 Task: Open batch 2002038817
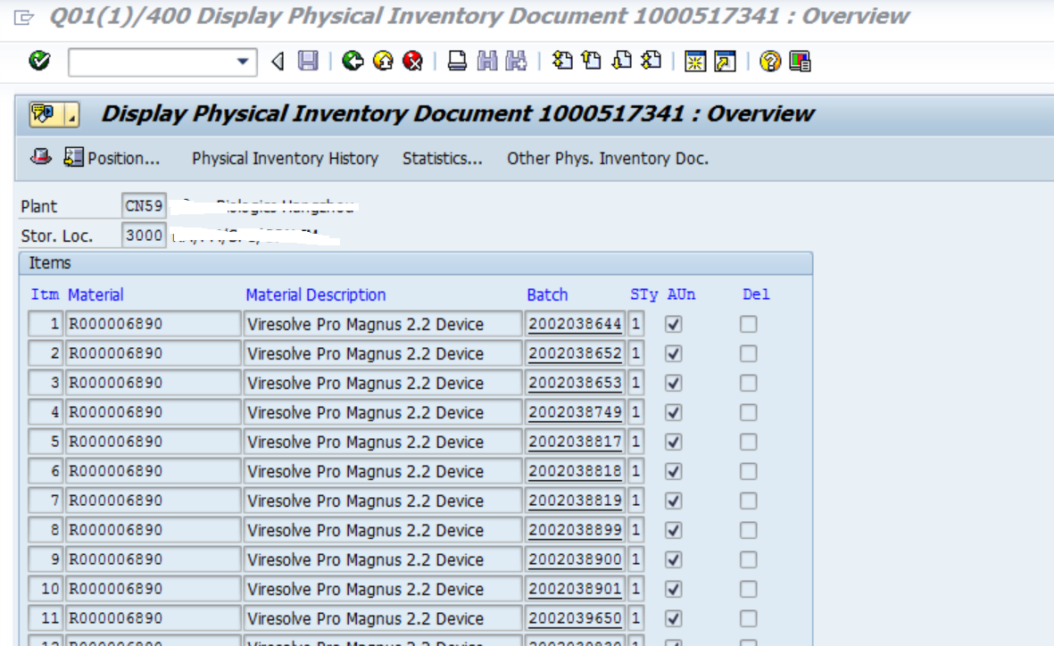(575, 442)
